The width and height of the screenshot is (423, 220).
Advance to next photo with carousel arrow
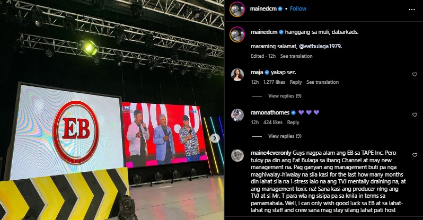[x=215, y=138]
